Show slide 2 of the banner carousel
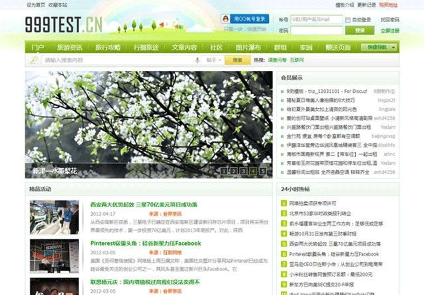The width and height of the screenshot is (424, 295). 233,171
